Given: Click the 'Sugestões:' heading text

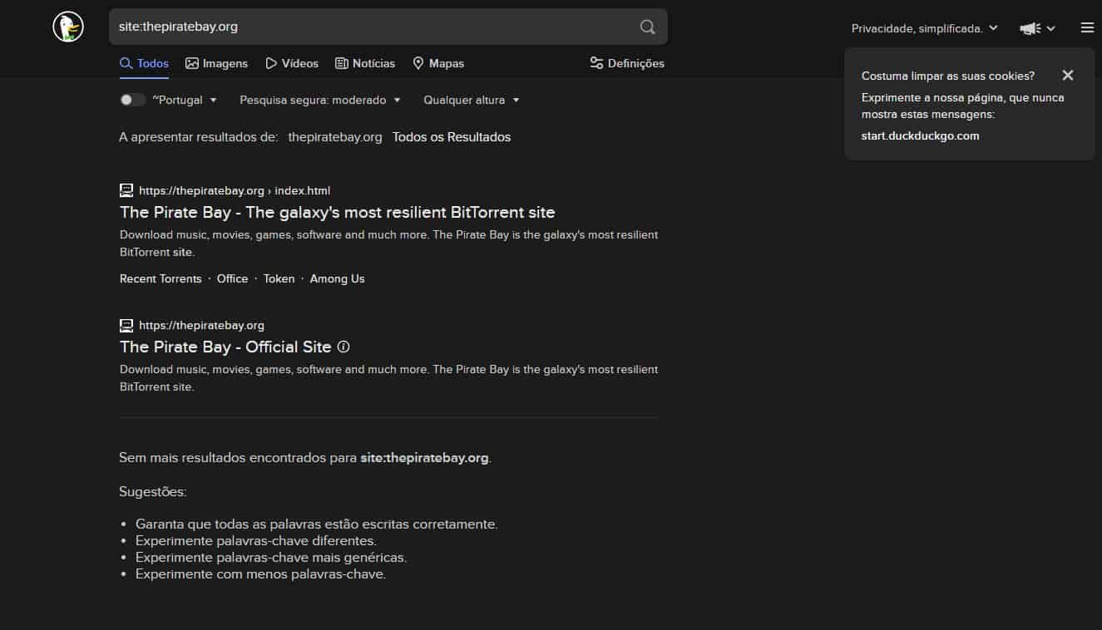Looking at the screenshot, I should click(153, 492).
